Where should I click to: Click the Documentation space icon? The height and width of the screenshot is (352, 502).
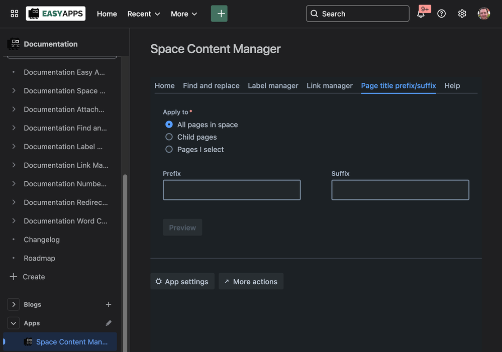click(x=14, y=44)
